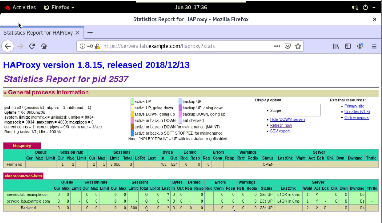Open the Activities overview

21,7
